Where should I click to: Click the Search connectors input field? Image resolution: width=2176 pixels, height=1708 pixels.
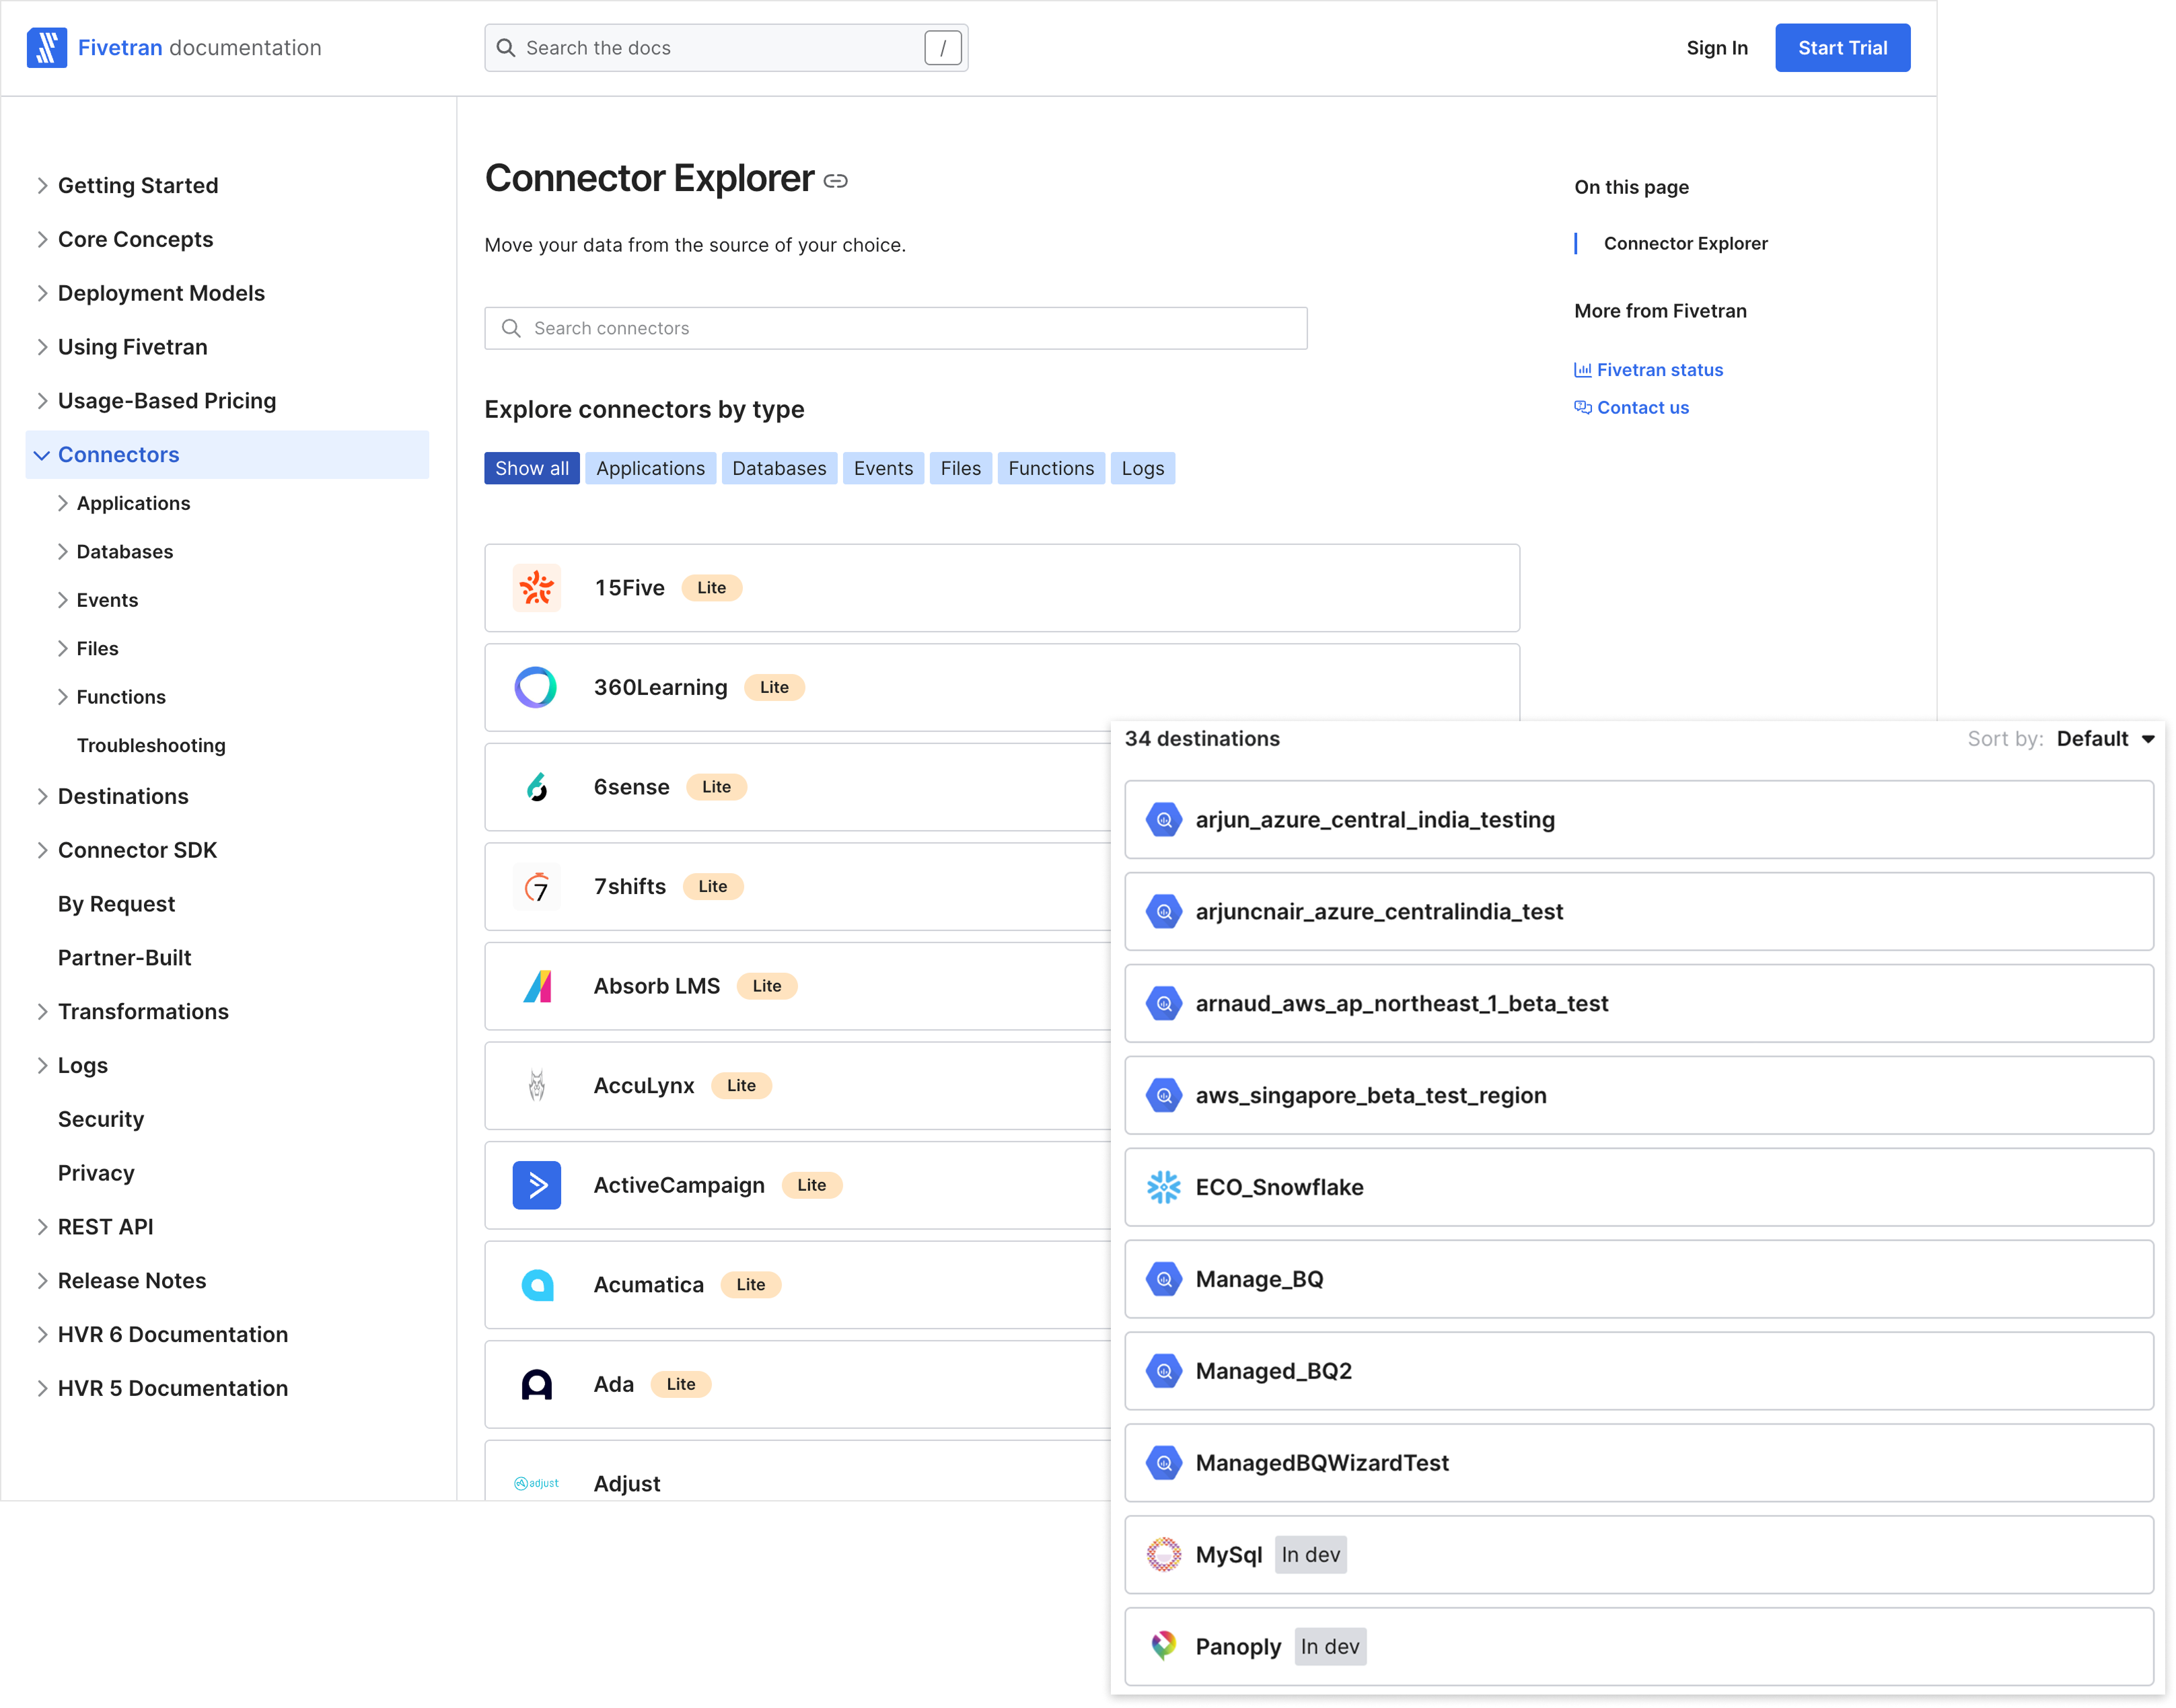coord(896,328)
